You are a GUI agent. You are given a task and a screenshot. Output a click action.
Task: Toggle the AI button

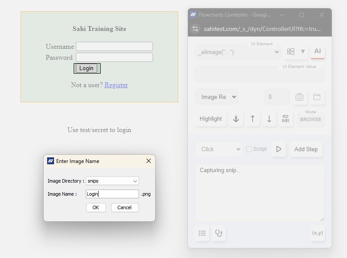[317, 51]
